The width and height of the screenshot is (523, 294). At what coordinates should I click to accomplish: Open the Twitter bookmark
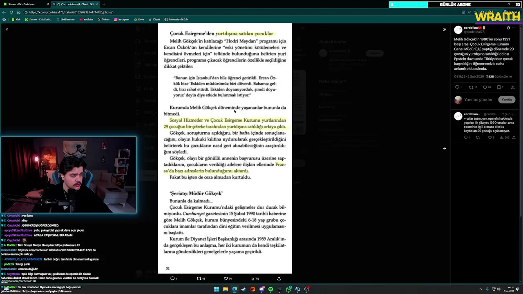point(103,20)
